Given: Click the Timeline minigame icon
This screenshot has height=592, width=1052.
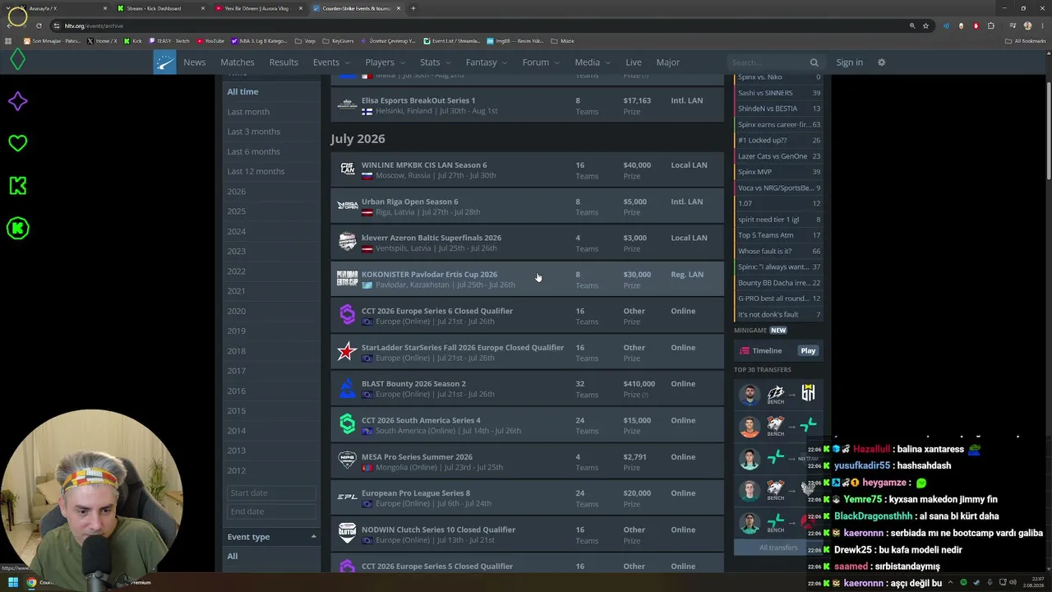Looking at the screenshot, I should [x=745, y=350].
